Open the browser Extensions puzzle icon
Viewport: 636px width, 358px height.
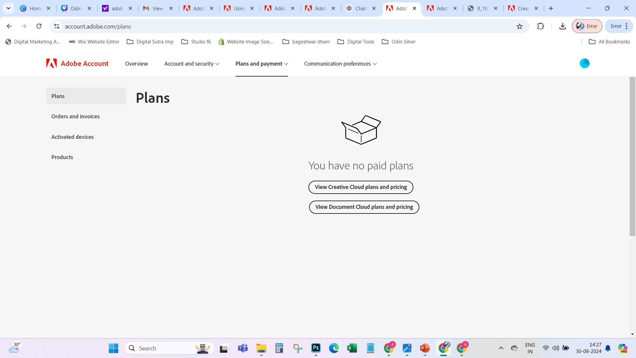(x=540, y=26)
